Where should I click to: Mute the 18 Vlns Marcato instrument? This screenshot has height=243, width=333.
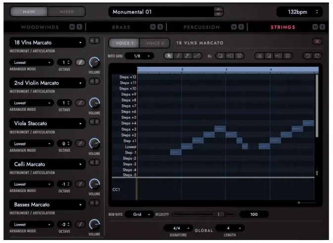click(92, 41)
